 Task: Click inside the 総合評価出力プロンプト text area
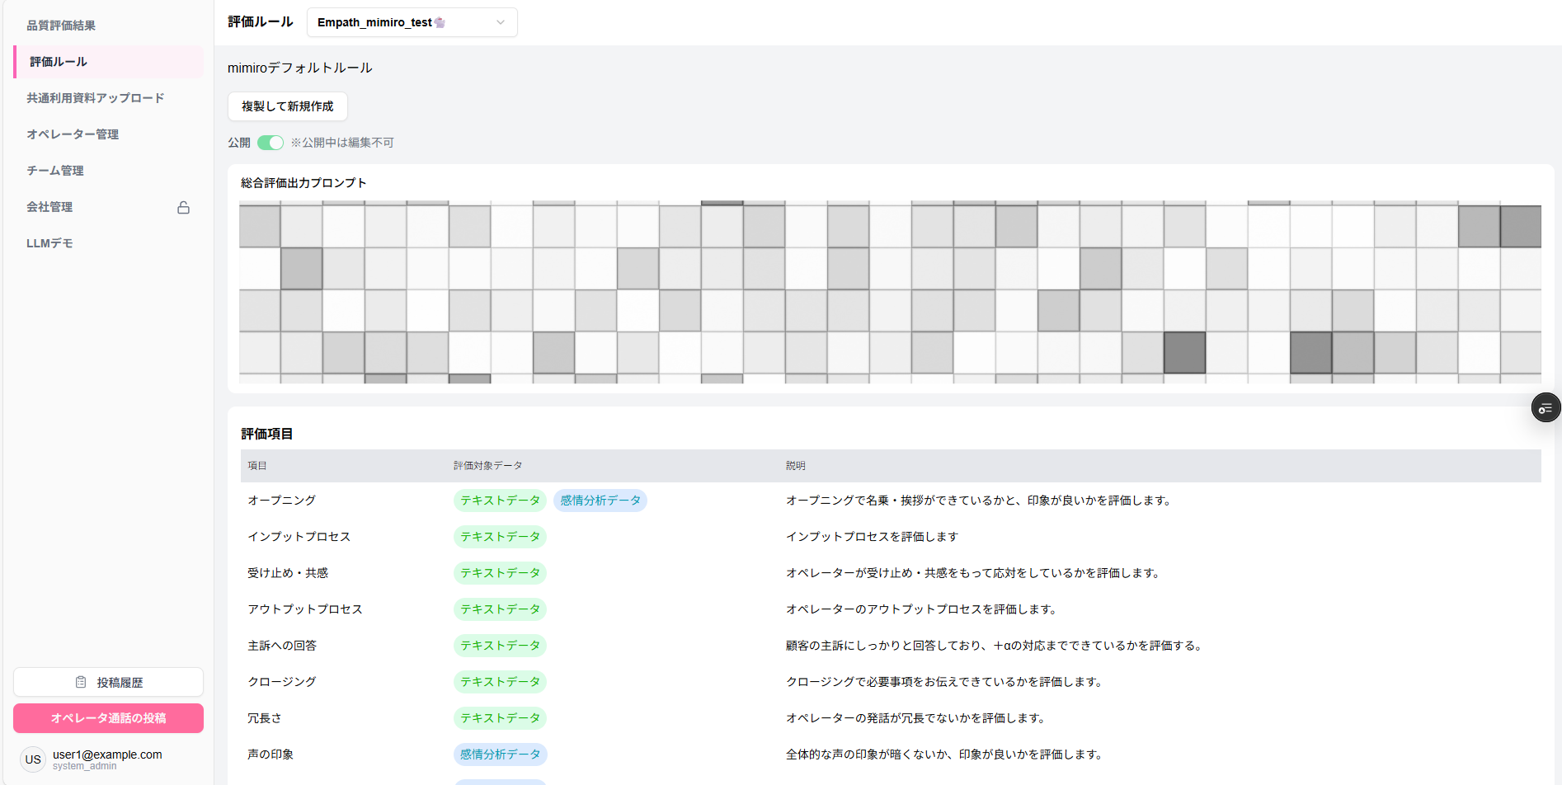tap(890, 292)
